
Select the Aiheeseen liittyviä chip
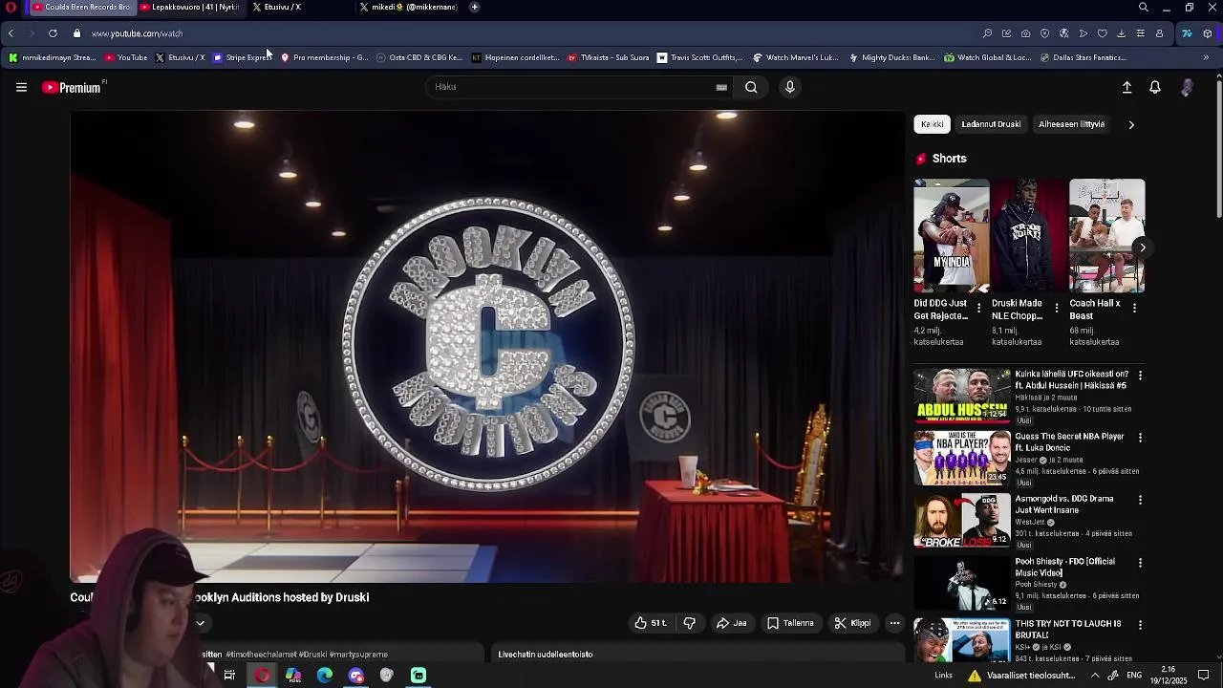tap(1071, 124)
